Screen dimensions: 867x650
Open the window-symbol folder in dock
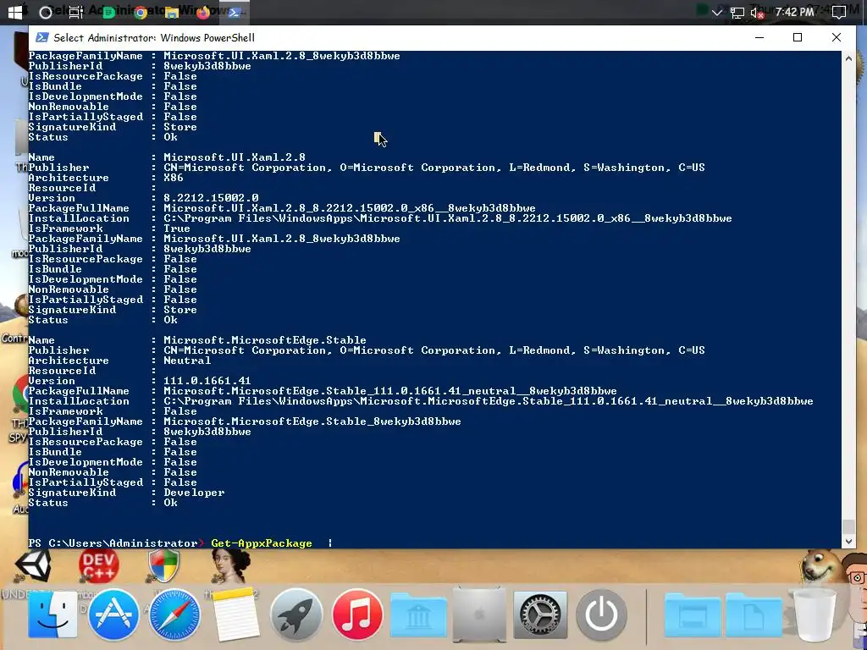point(693,614)
